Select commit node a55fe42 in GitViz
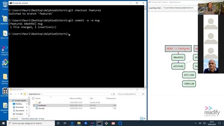Screen dimensions: 224x126 (x=178, y=66)
